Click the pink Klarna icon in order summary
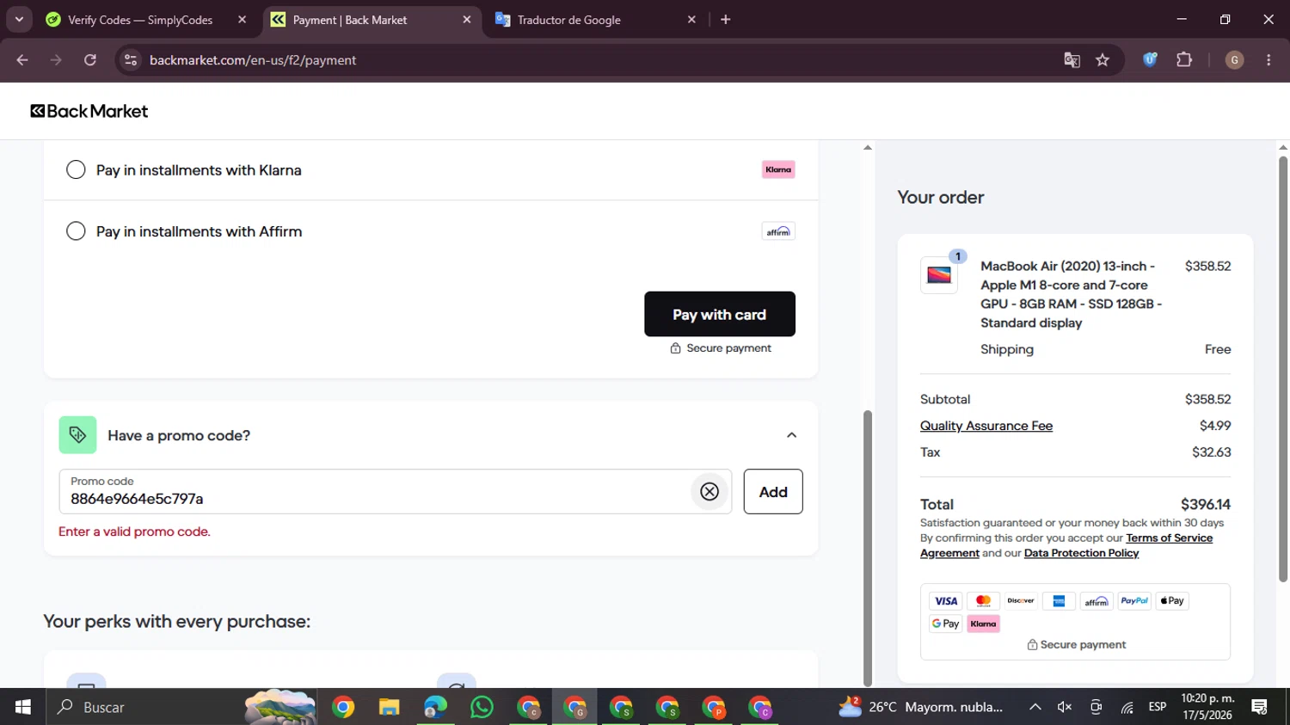Image resolution: width=1290 pixels, height=725 pixels. tap(984, 624)
